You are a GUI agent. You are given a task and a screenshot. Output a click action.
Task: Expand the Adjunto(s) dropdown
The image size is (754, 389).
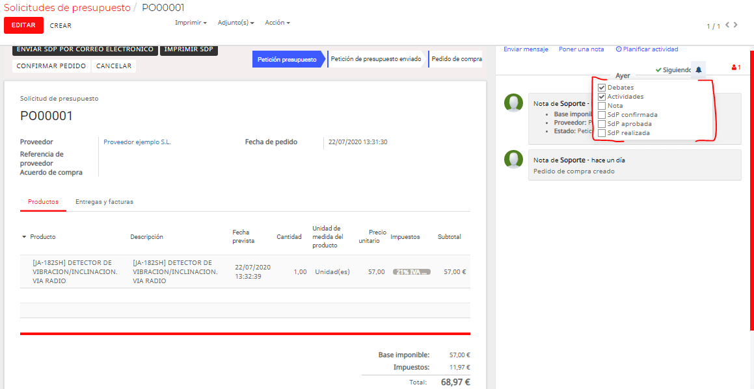coord(236,23)
